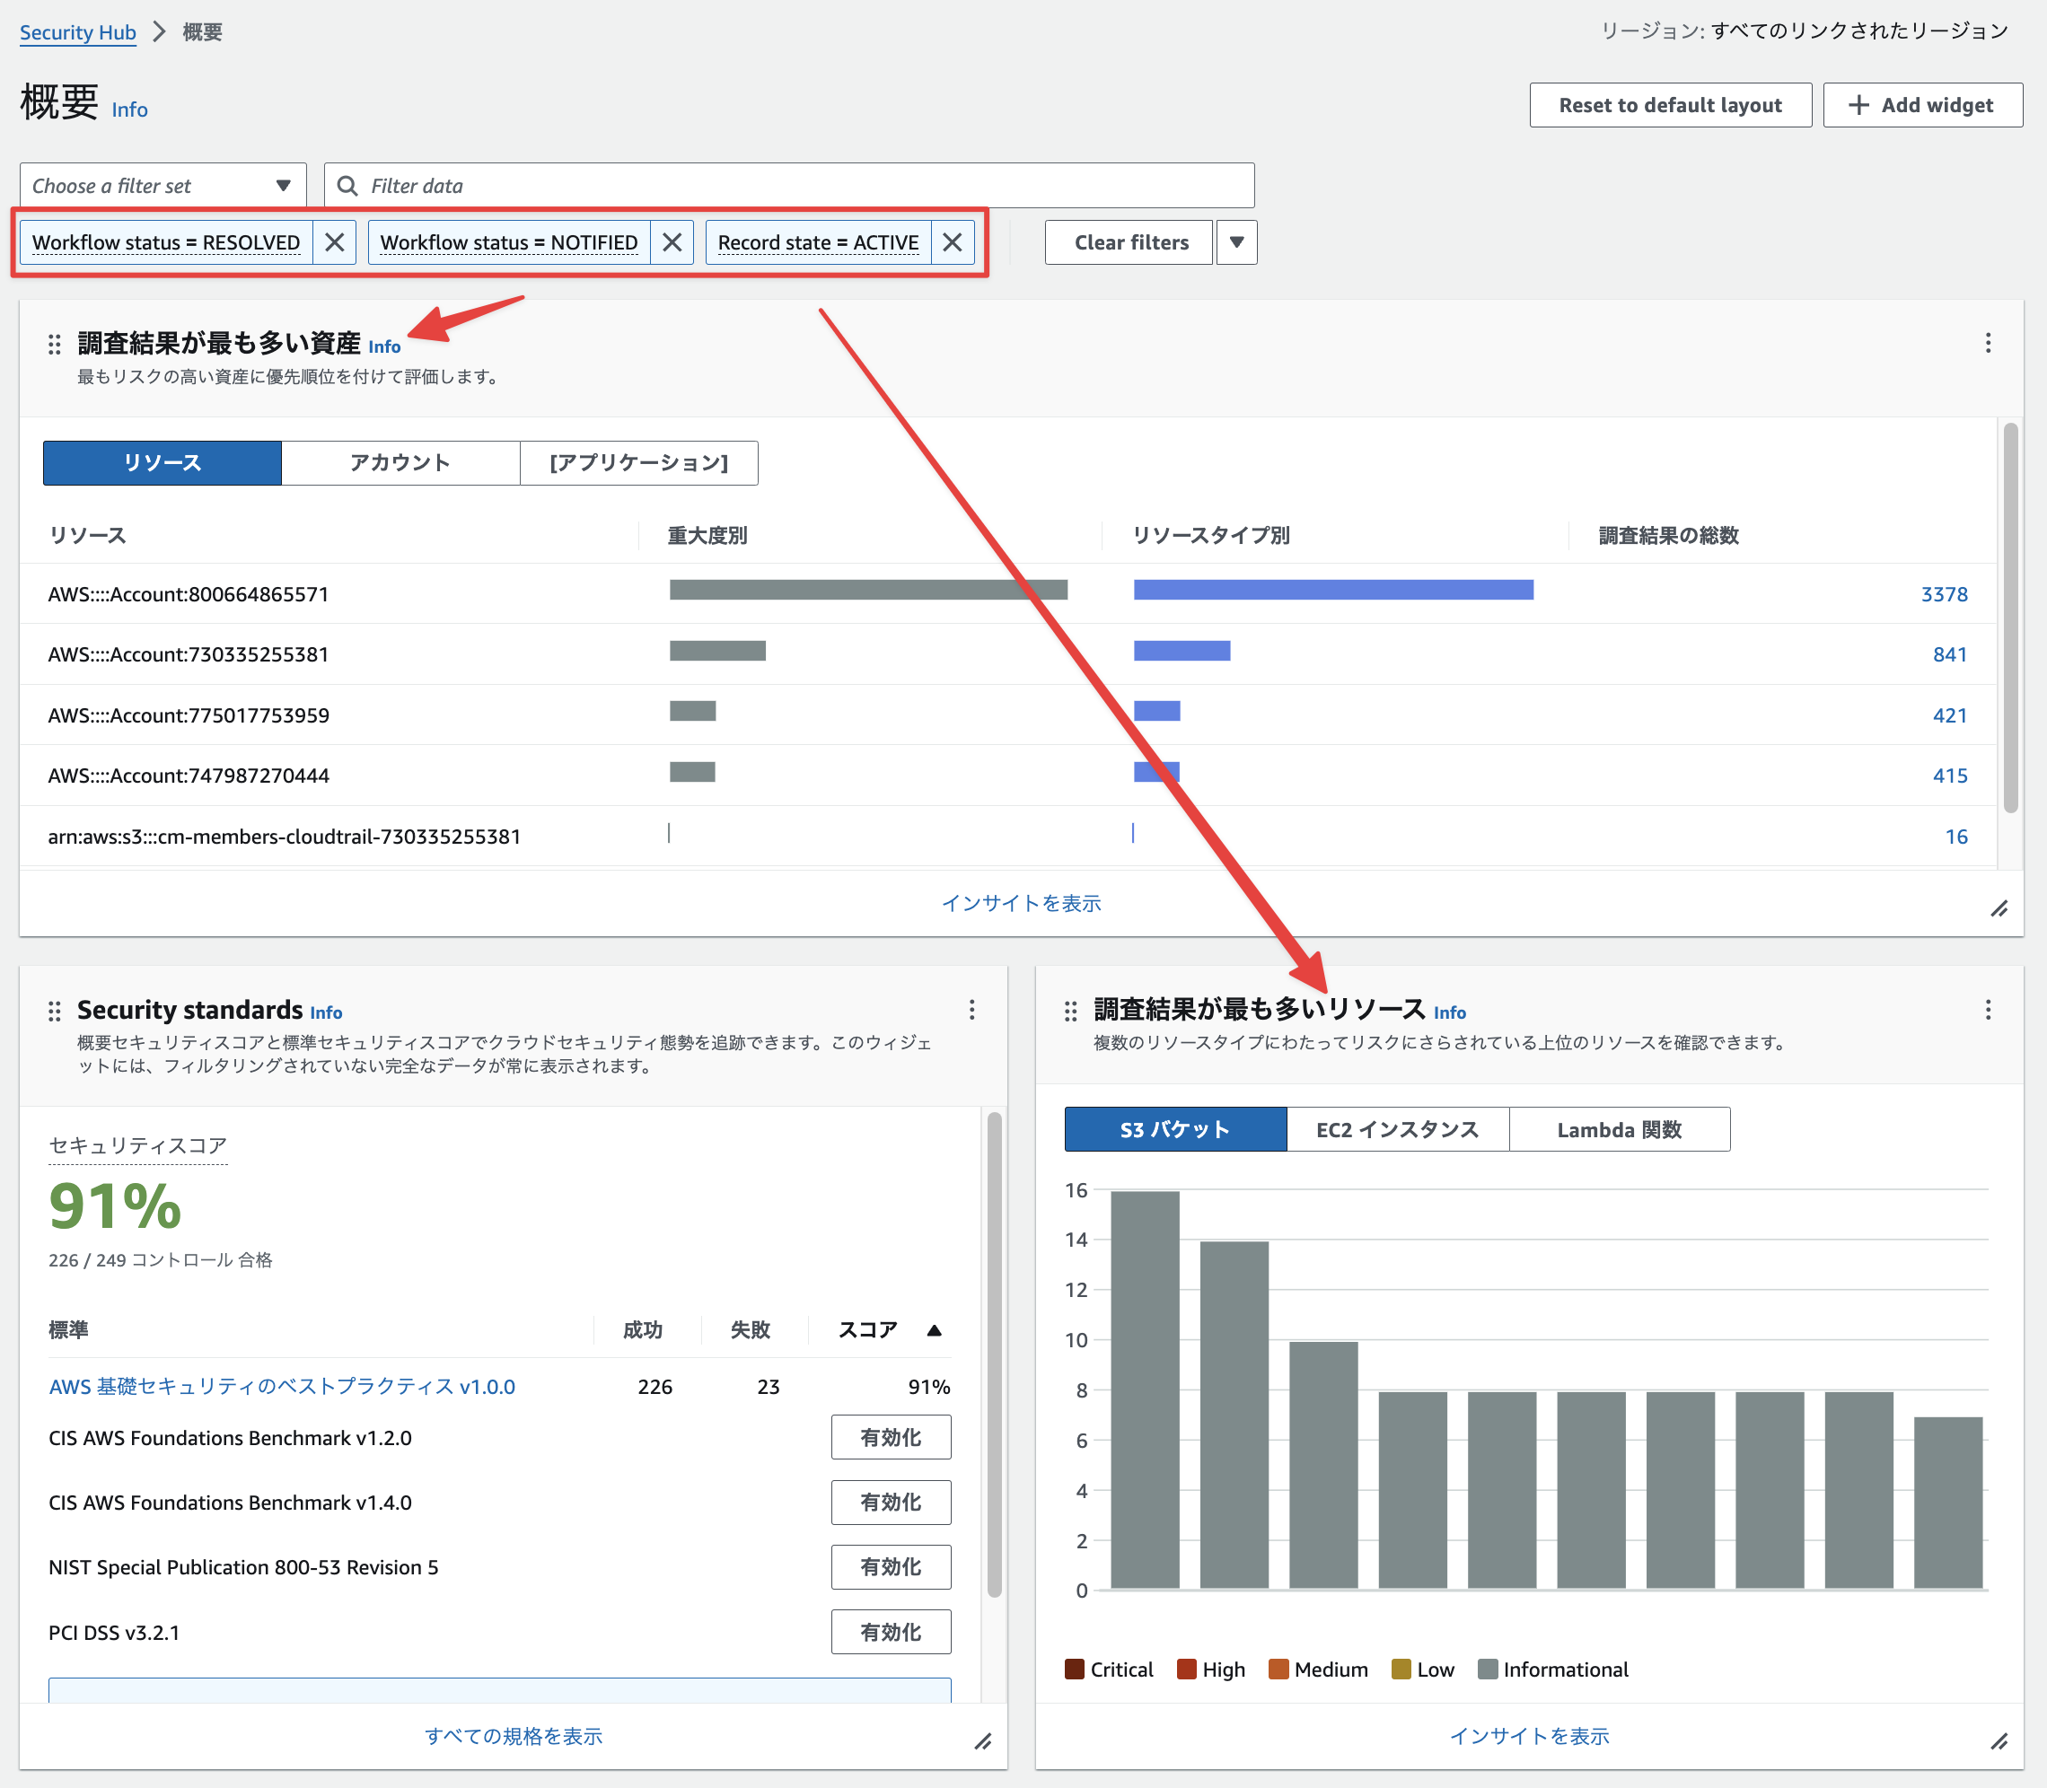Grab drag handle of Security standards widget

(x=55, y=1011)
